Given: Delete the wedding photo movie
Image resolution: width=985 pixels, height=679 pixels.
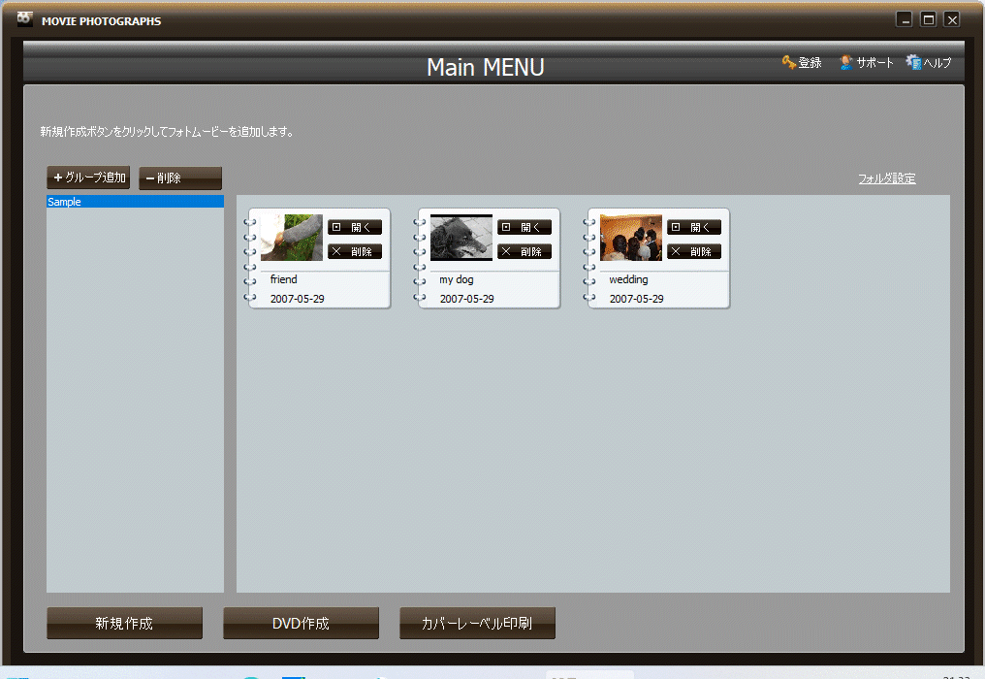Looking at the screenshot, I should tap(694, 251).
